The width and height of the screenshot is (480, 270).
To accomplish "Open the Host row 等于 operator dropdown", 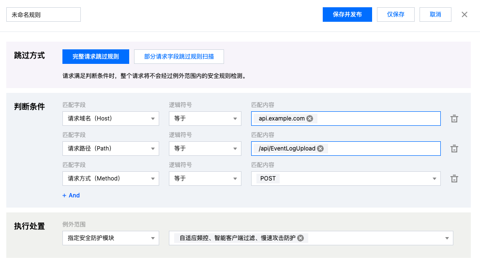I will tap(205, 119).
